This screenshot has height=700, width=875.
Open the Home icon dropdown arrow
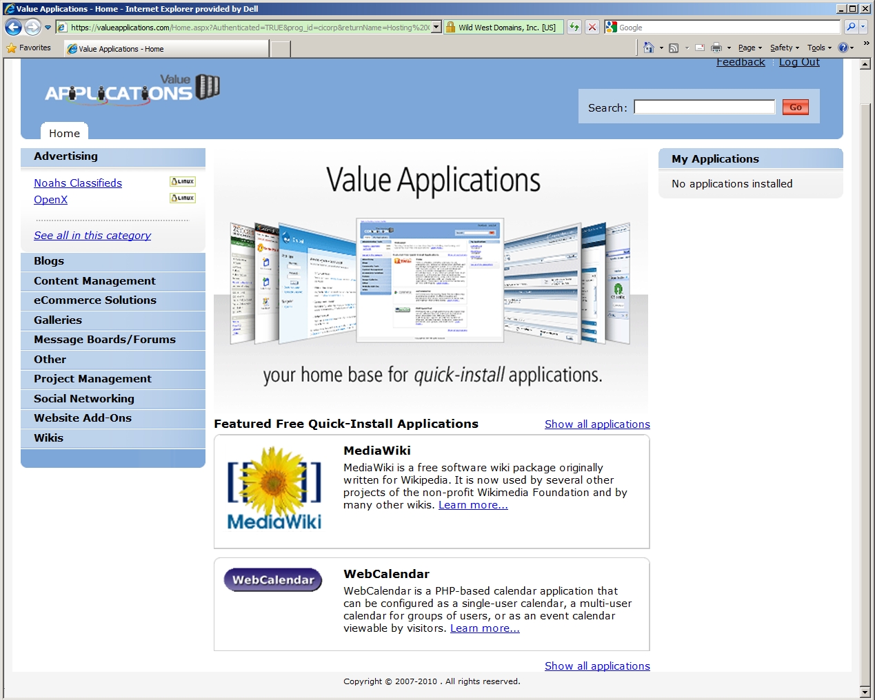click(x=661, y=48)
